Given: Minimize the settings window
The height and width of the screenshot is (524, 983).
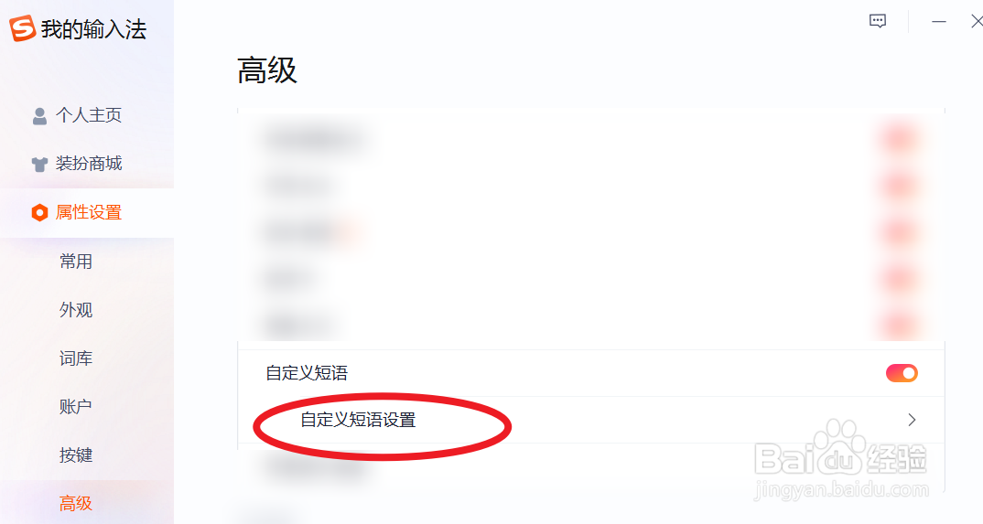Looking at the screenshot, I should pos(938,21).
